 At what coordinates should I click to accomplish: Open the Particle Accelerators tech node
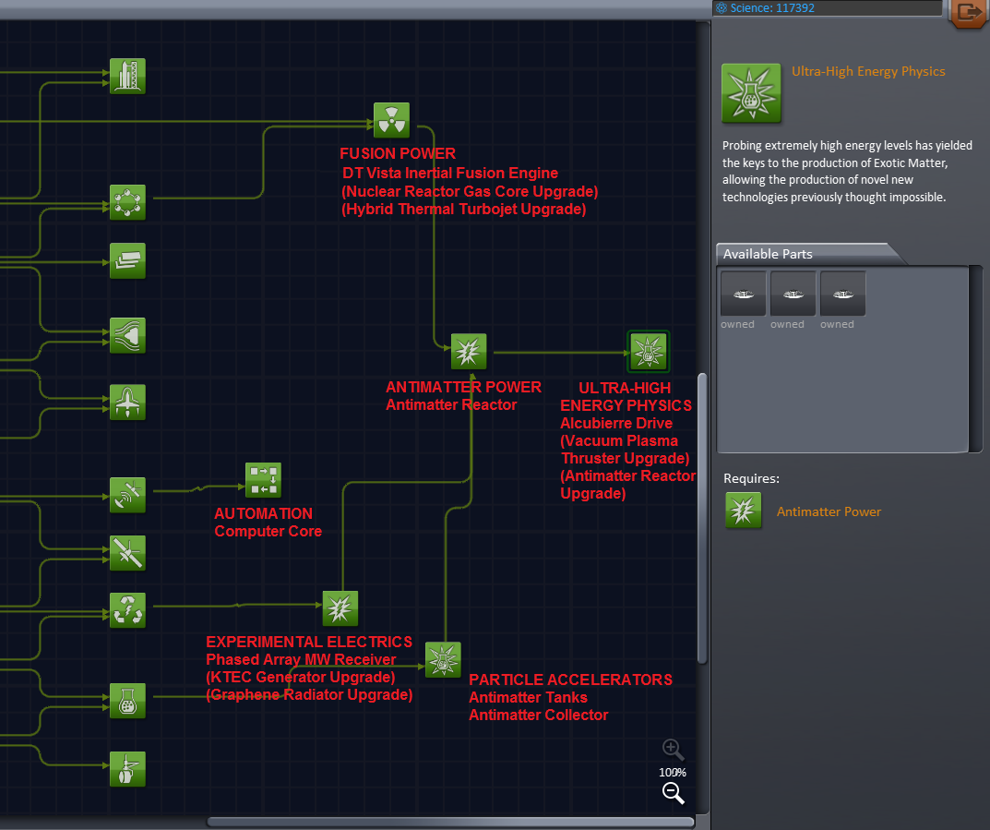click(443, 660)
